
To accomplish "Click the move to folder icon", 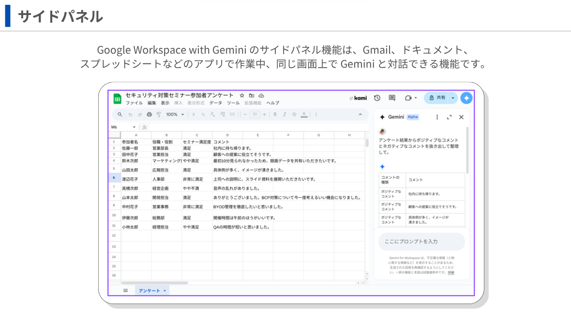I will point(252,96).
